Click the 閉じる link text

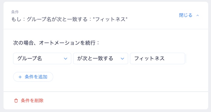click(x=186, y=15)
